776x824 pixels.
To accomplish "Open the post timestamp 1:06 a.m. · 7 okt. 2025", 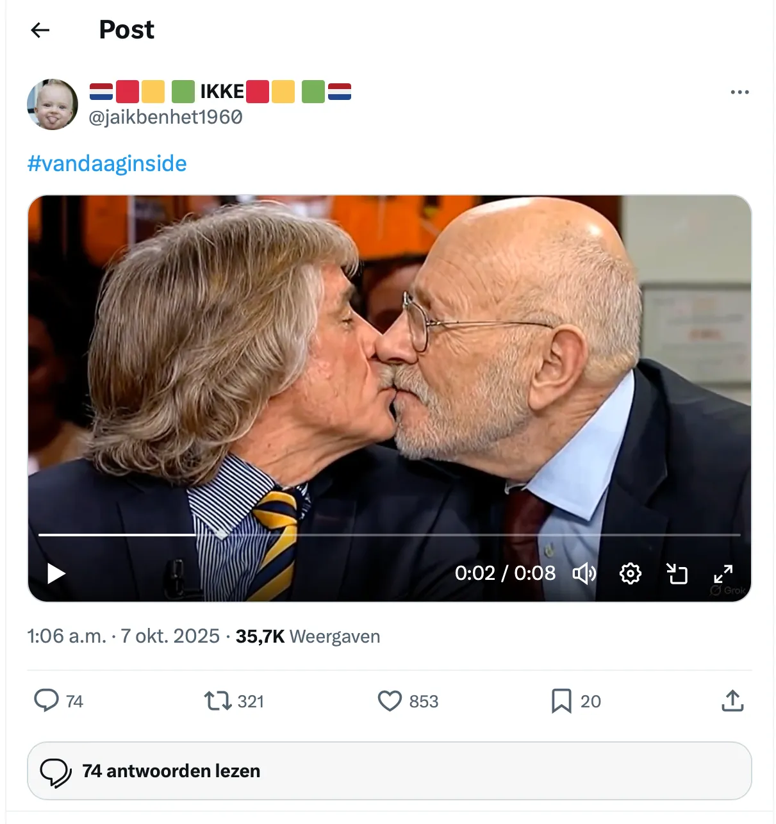I will (123, 636).
